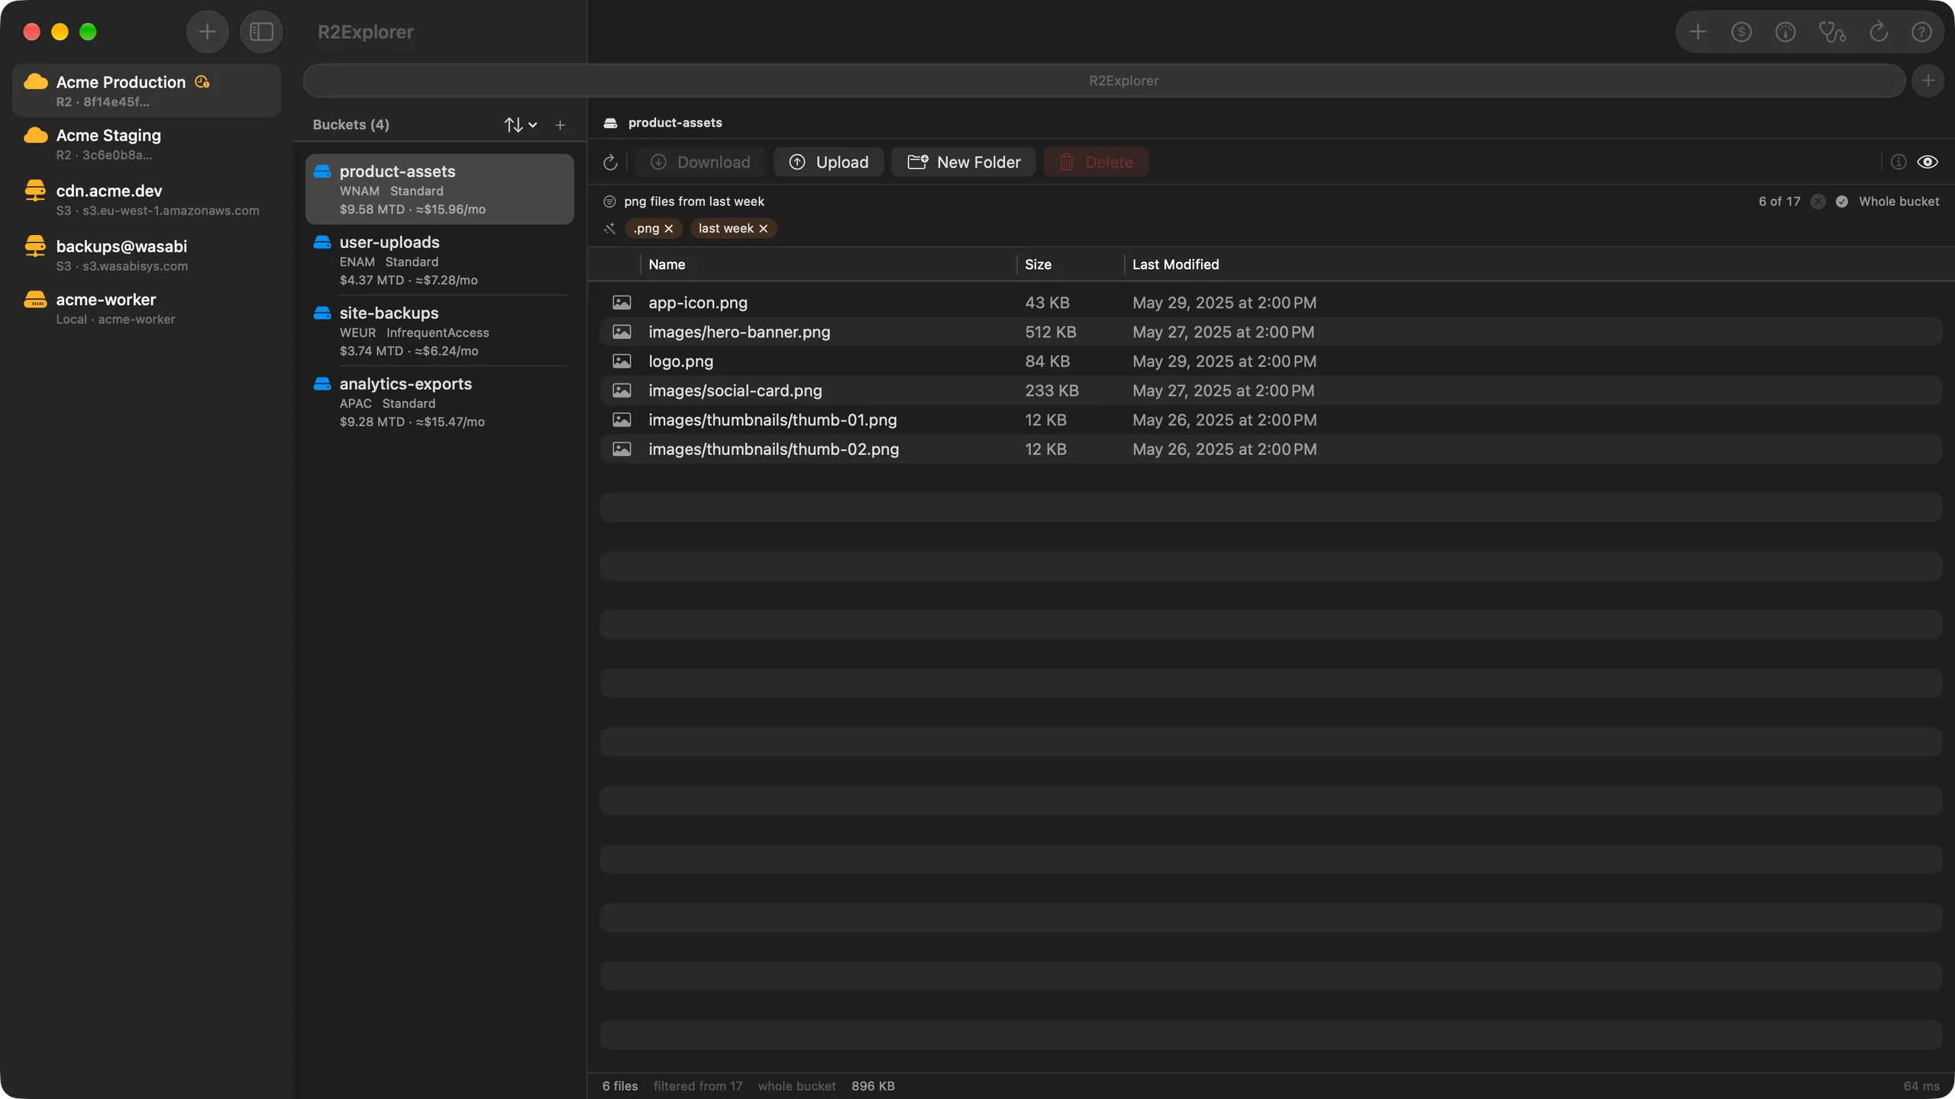Click the help question mark icon

(1921, 32)
